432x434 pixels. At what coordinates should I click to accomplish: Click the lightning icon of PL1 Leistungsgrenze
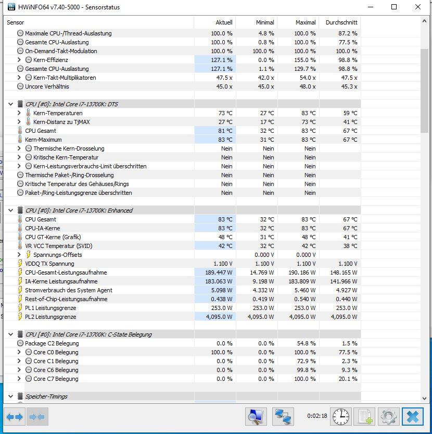[x=20, y=308]
